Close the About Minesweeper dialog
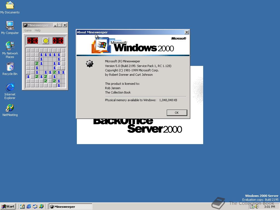The height and width of the screenshot is (210, 280). click(186, 32)
